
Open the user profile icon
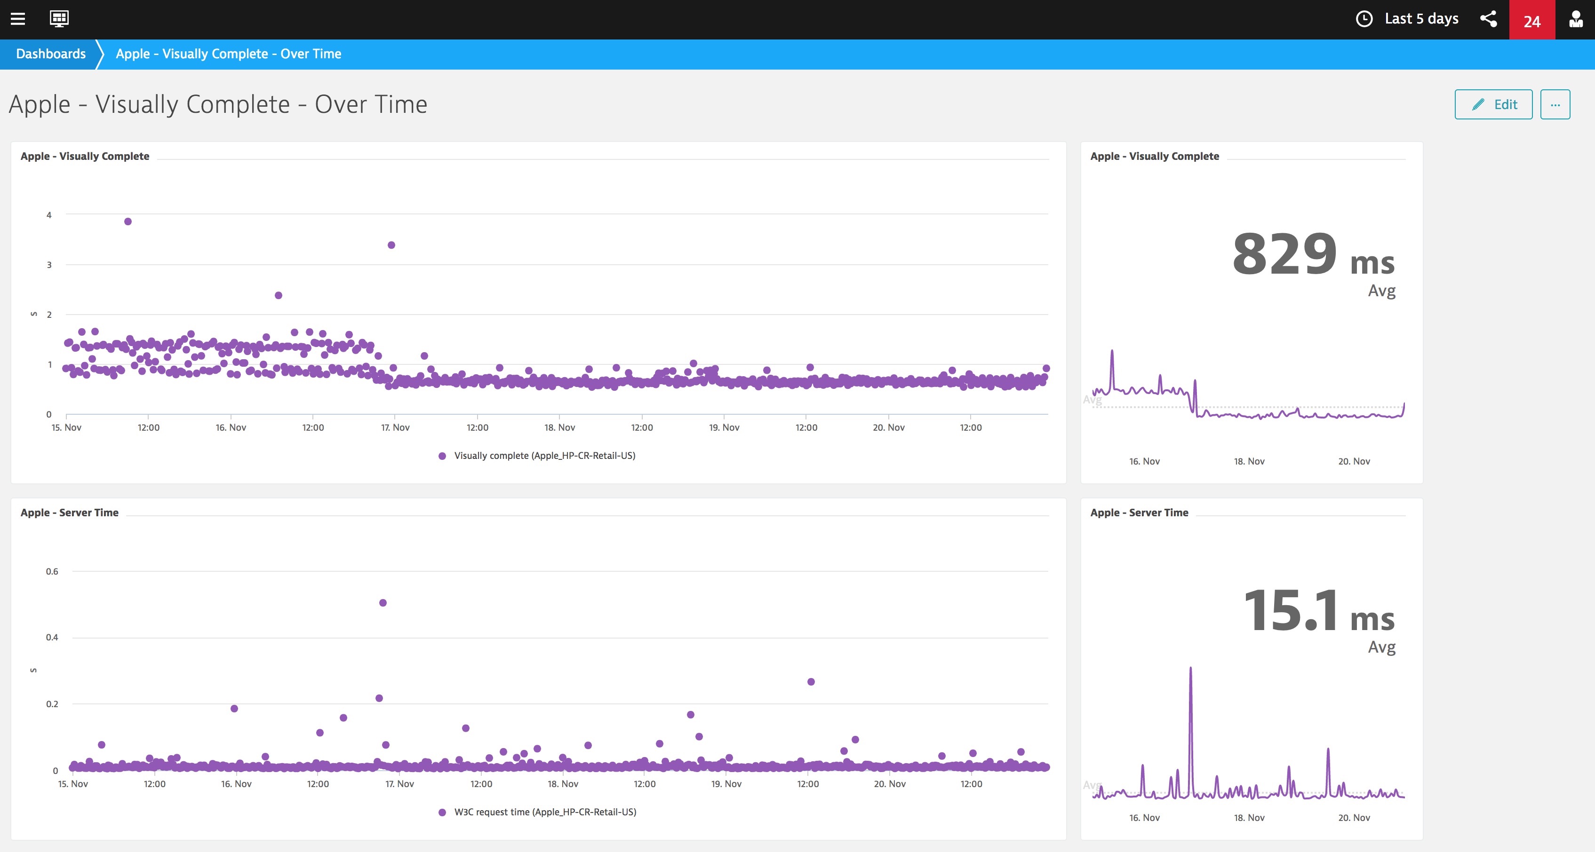coord(1576,19)
